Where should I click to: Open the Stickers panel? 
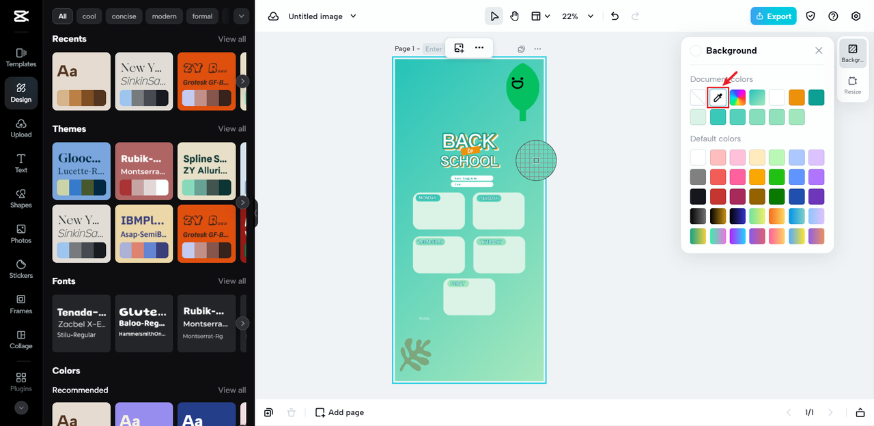[x=21, y=269]
